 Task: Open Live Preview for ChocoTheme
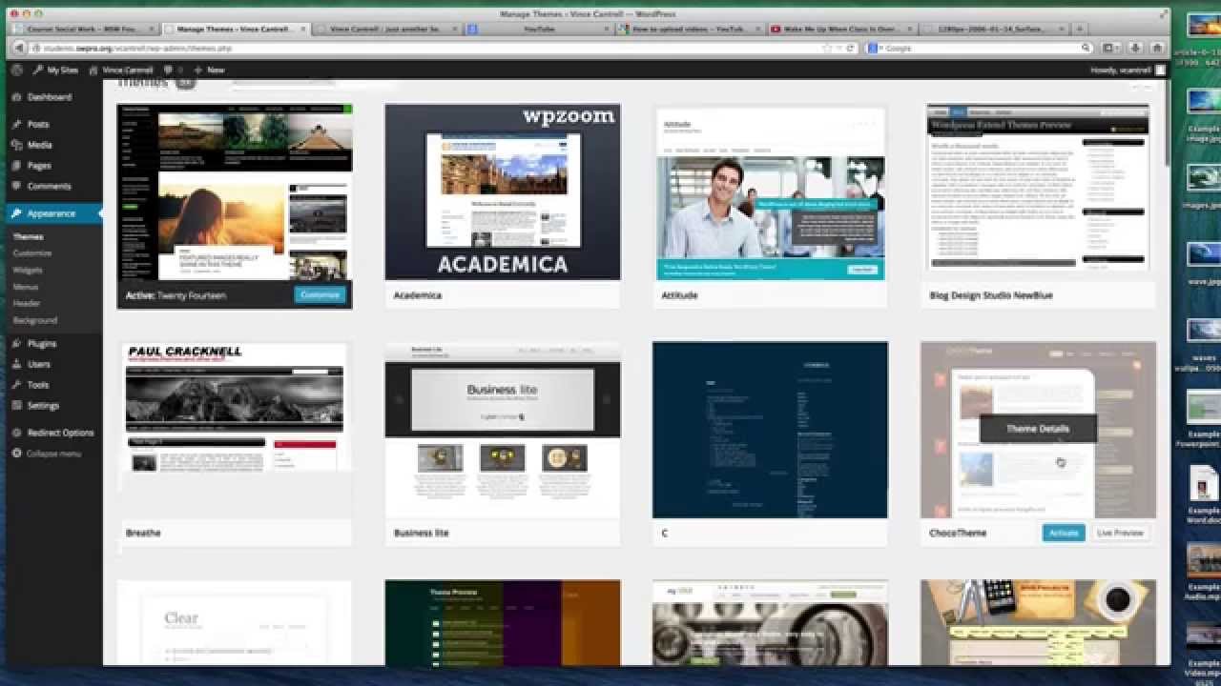(1120, 533)
